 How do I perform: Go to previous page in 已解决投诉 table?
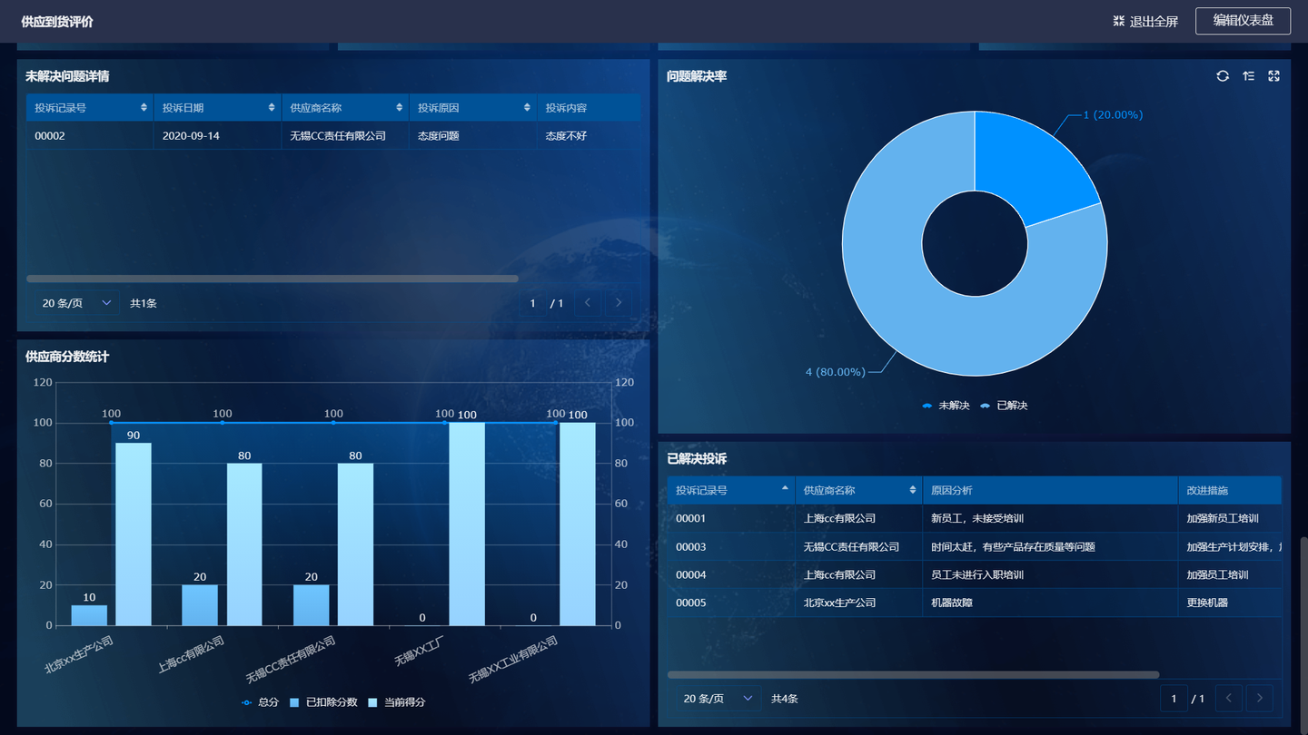point(1229,699)
